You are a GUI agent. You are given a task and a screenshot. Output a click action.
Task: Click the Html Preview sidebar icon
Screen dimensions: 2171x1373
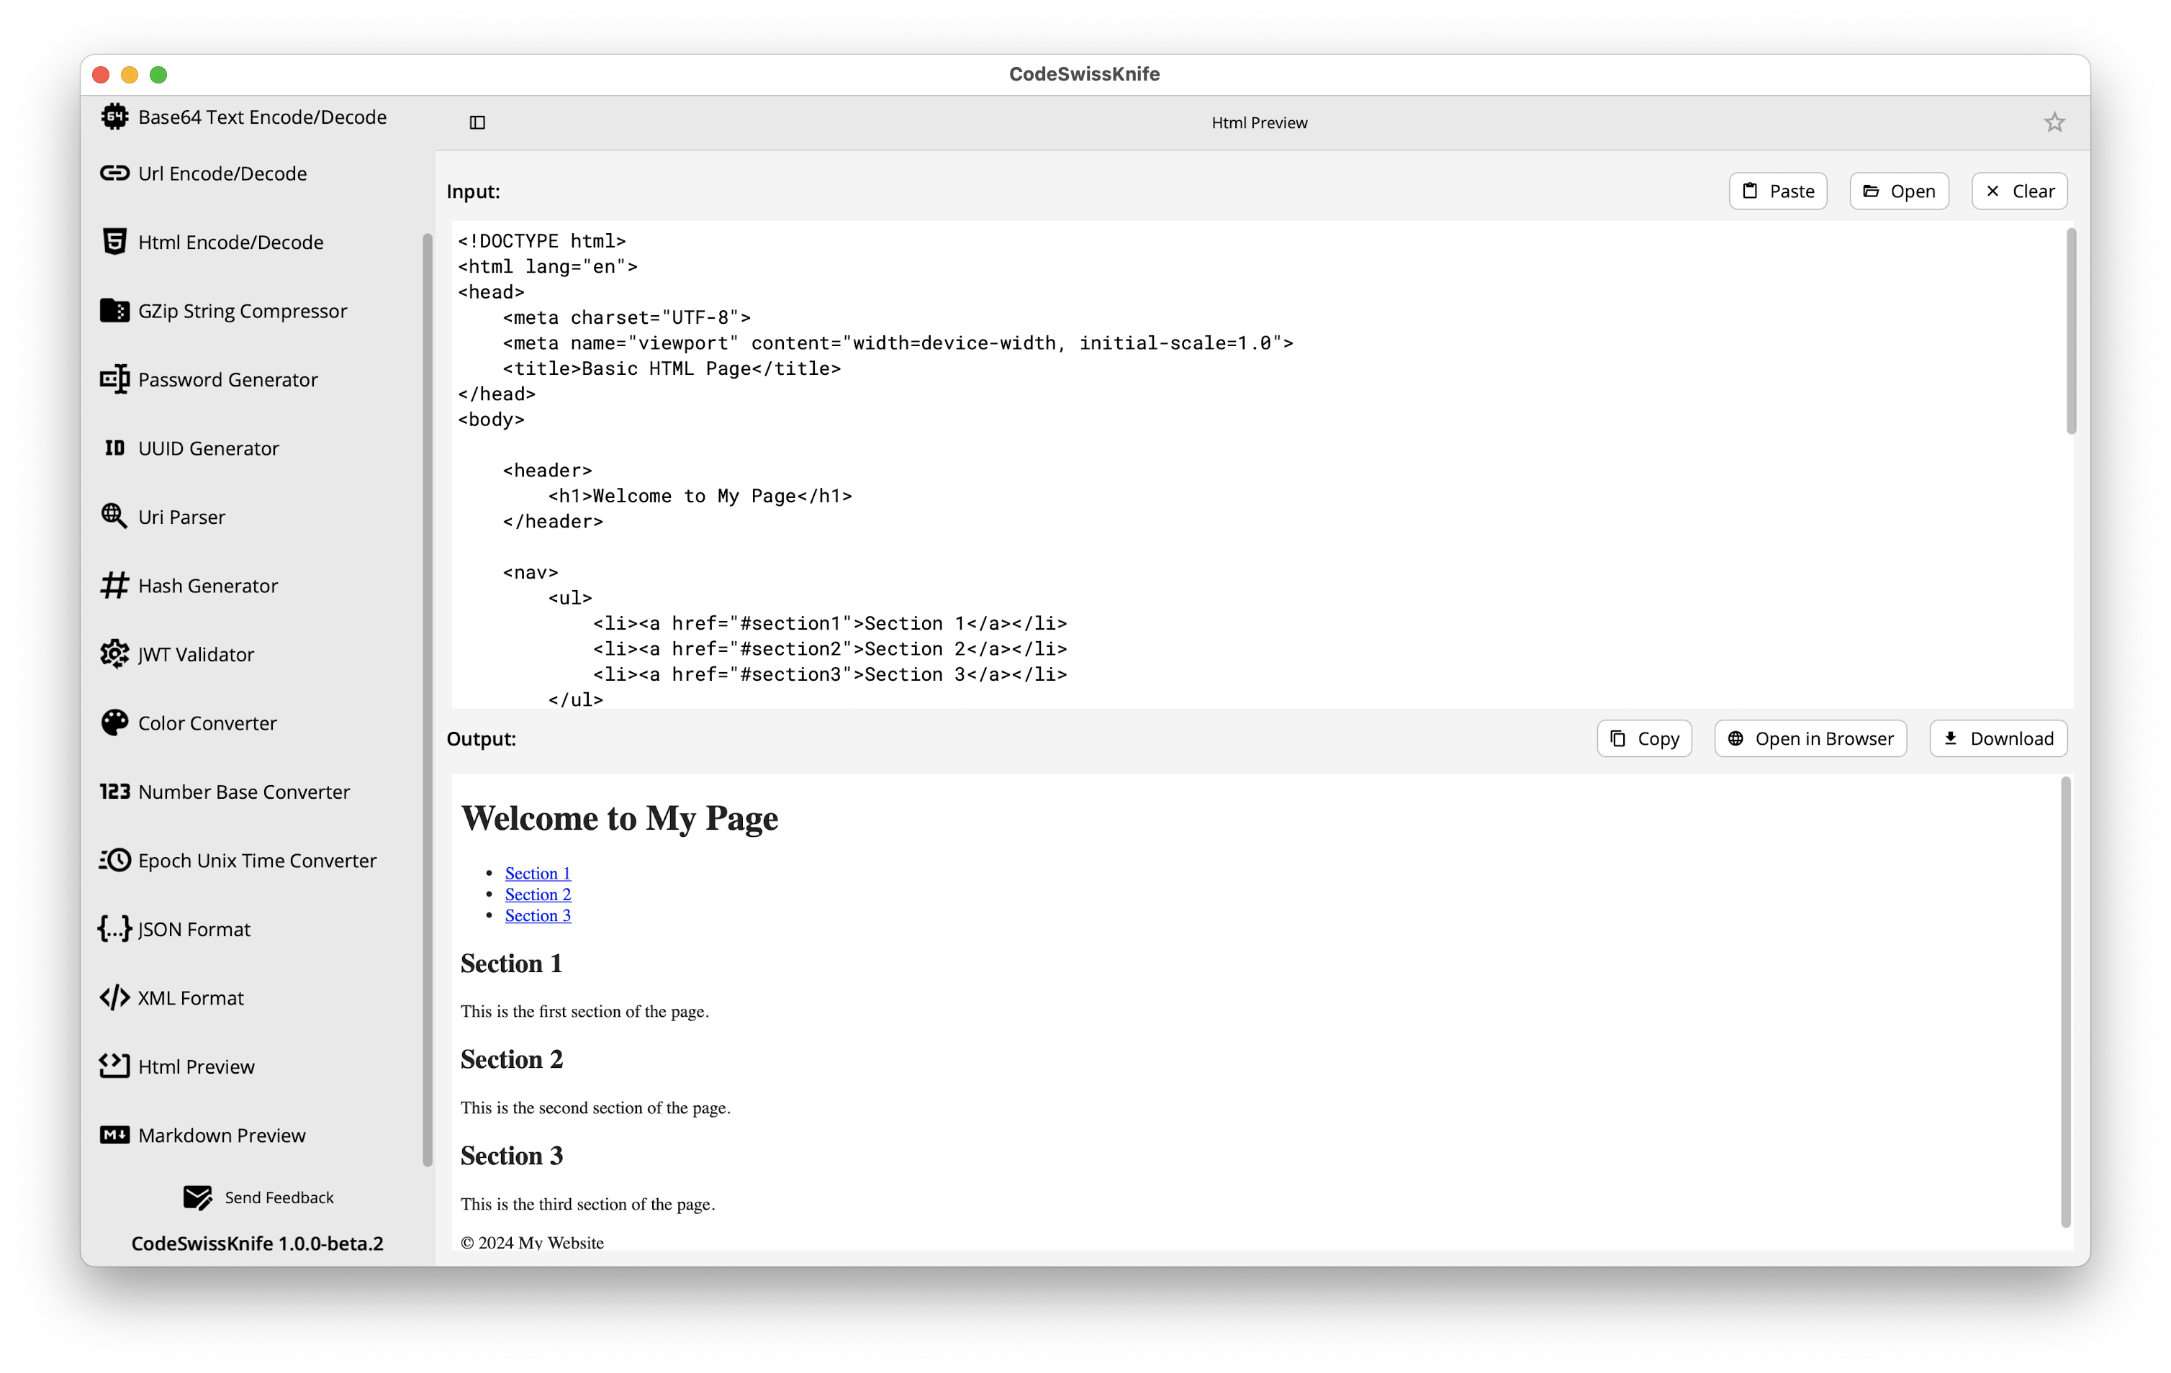(114, 1066)
